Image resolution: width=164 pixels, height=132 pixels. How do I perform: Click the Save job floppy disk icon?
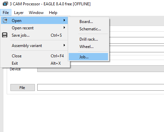pyautogui.click(x=5, y=35)
